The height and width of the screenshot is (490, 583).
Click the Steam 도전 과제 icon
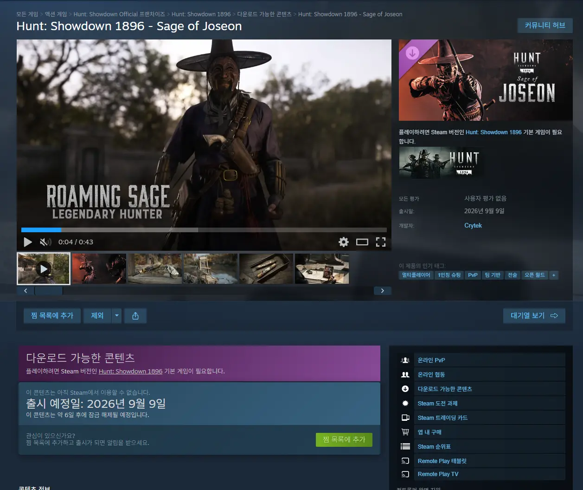pos(405,403)
